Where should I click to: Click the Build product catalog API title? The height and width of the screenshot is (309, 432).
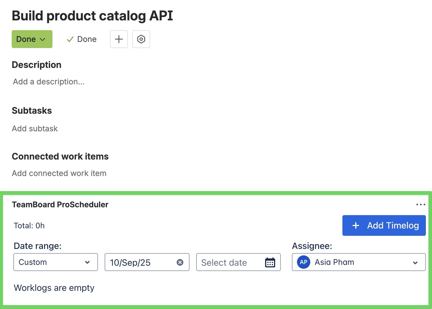[92, 16]
